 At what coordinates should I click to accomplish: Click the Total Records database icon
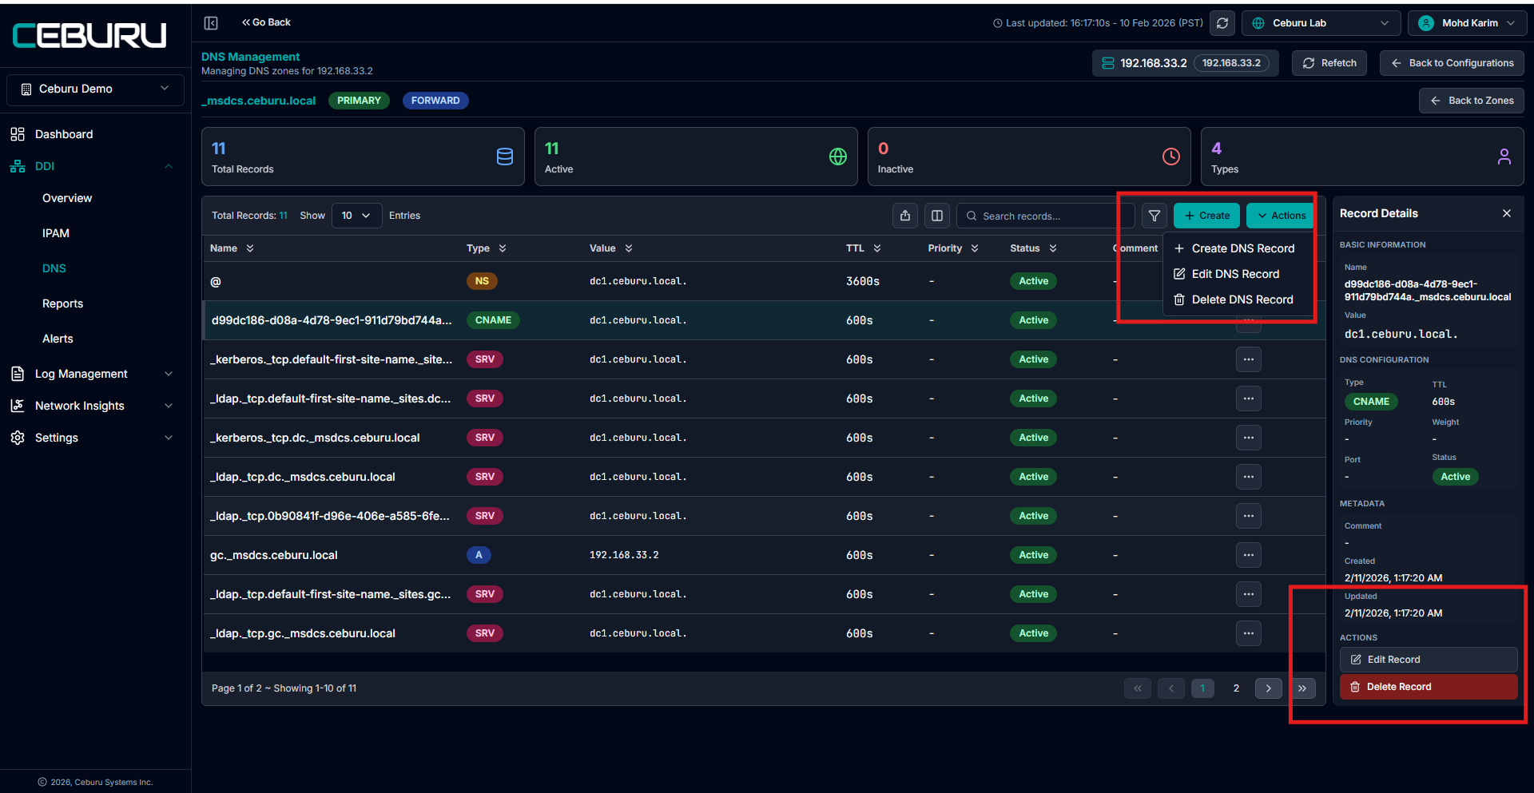pos(505,157)
